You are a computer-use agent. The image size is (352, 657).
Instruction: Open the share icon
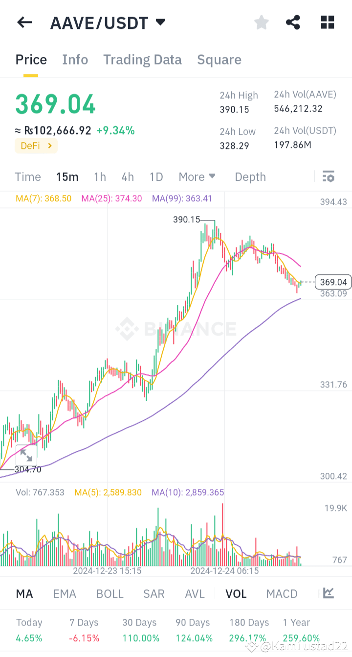coord(293,22)
